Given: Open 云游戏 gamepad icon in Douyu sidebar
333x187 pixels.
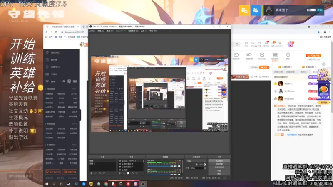Looking at the screenshot, I should pyautogui.click(x=47, y=74).
